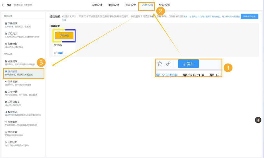Image resolution: width=264 pixels, height=158 pixels.
Task: Click the 学习 link under the video
Action: pyautogui.click(x=61, y=53)
